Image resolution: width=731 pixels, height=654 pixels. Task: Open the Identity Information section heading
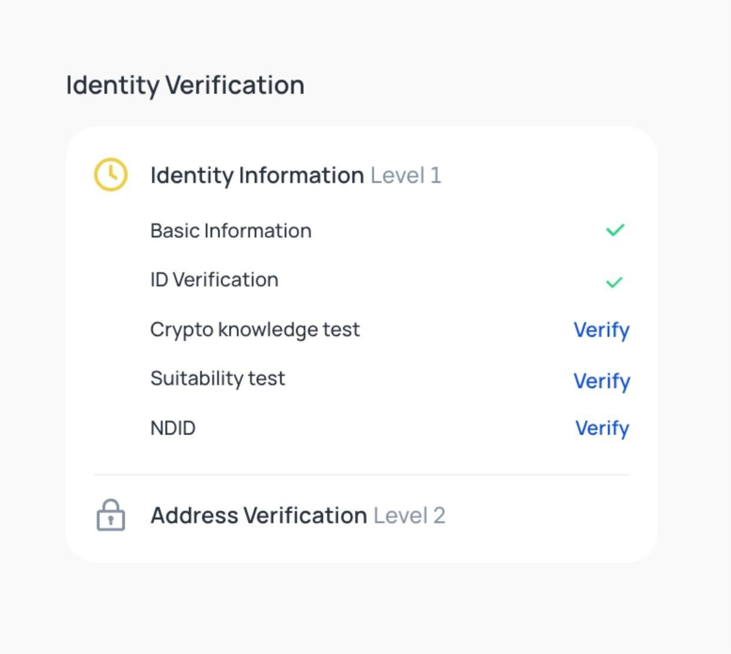[257, 175]
